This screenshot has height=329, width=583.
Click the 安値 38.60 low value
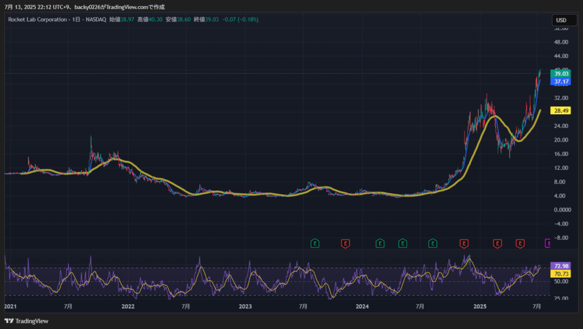coord(178,19)
